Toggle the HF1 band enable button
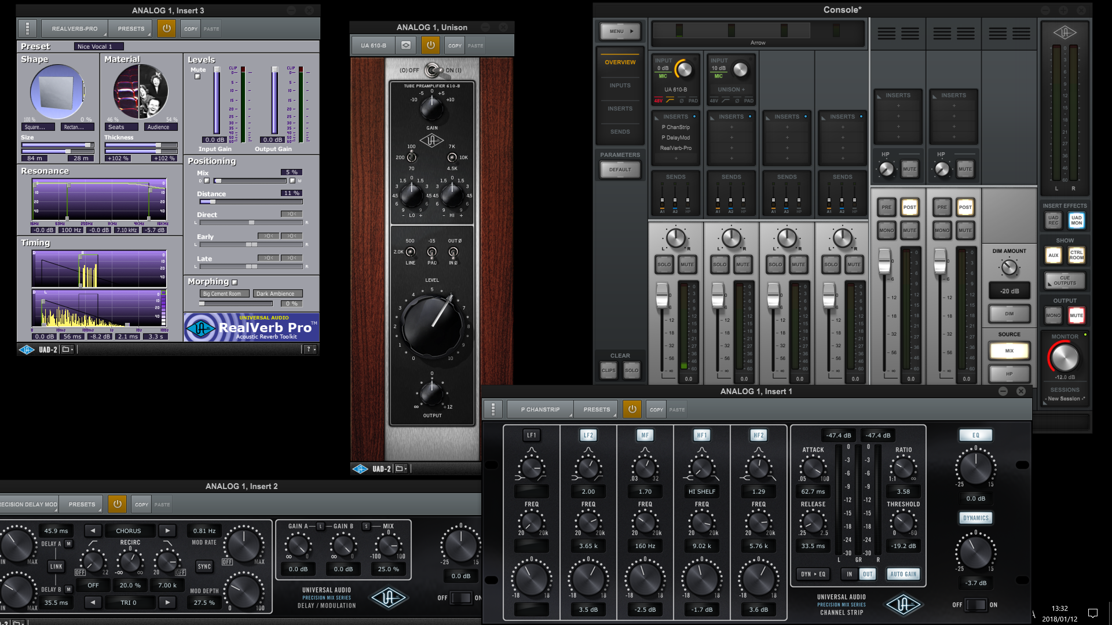This screenshot has width=1112, height=625. click(x=702, y=435)
